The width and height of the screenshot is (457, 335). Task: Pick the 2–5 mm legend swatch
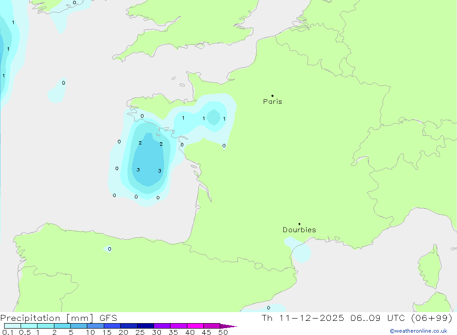[x=62, y=326]
